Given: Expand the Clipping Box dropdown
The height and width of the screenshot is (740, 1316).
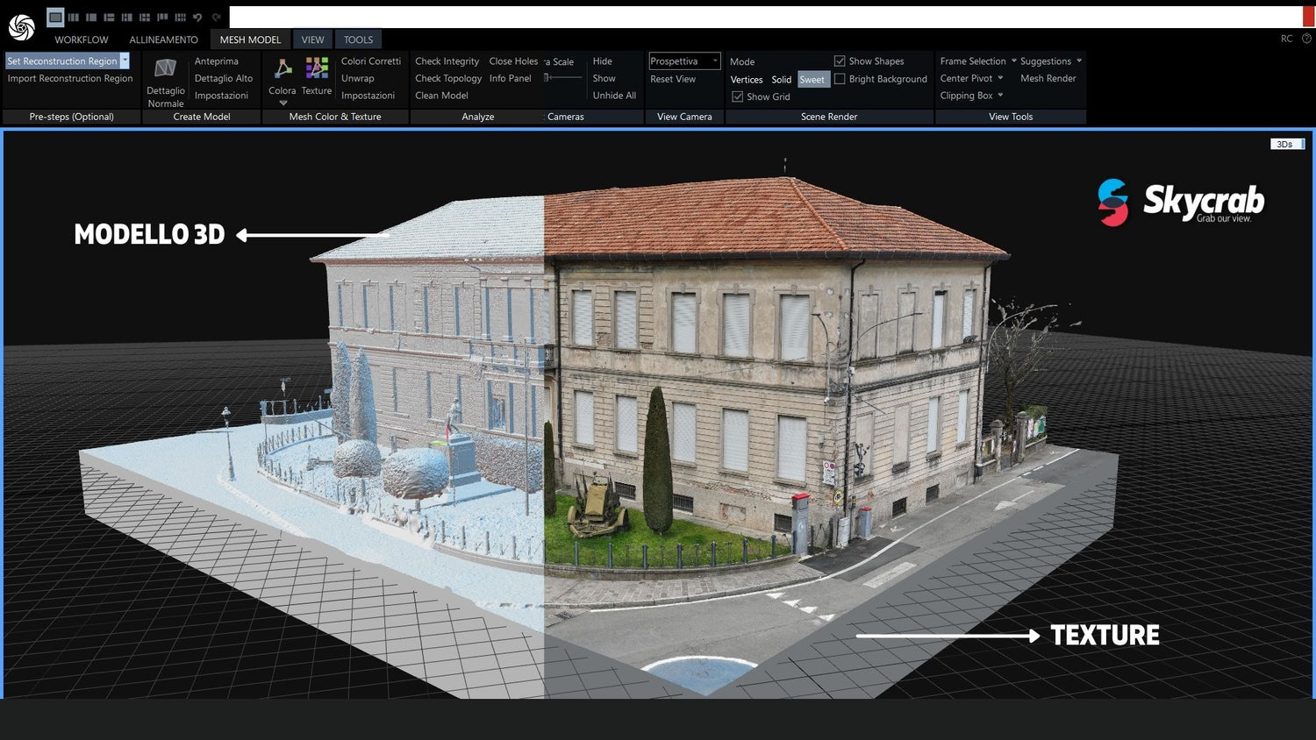Looking at the screenshot, I should coord(1000,96).
